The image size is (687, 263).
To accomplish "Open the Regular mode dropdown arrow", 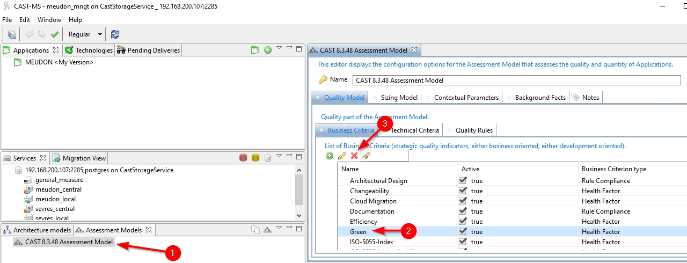I will point(100,34).
